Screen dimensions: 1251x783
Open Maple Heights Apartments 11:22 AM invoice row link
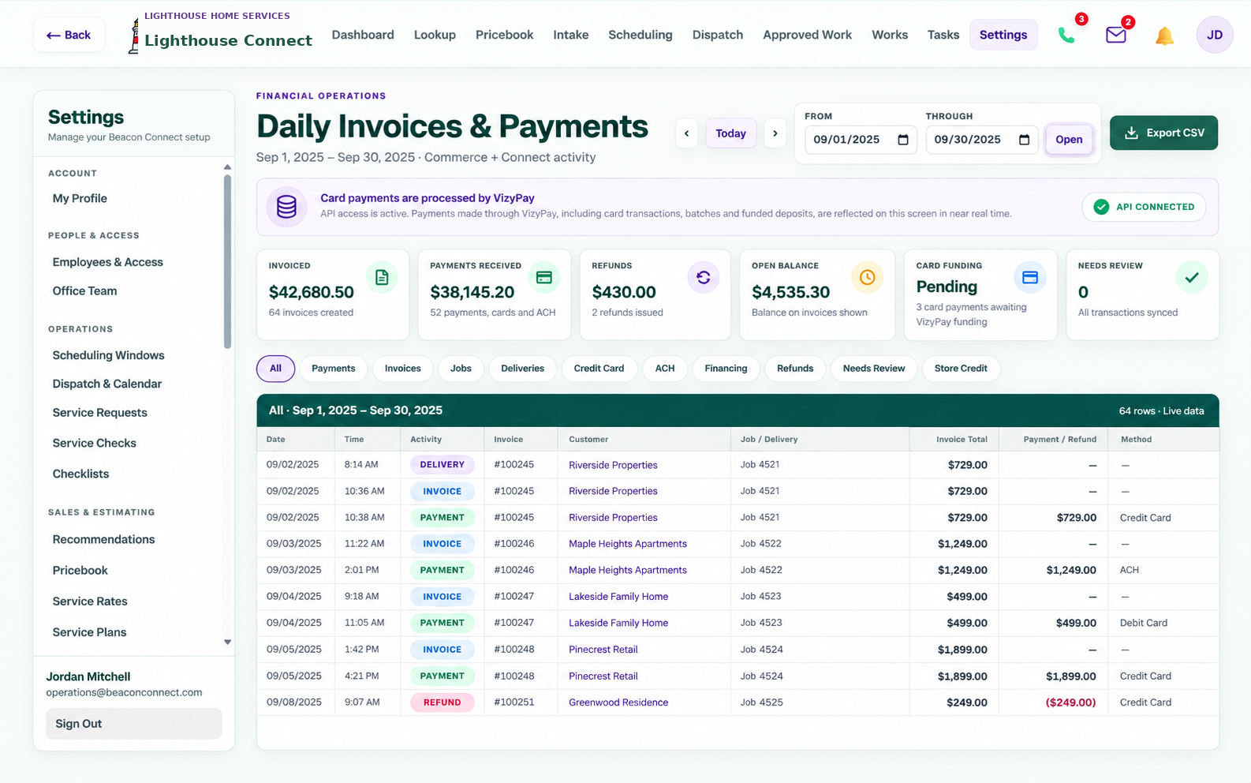[627, 544]
